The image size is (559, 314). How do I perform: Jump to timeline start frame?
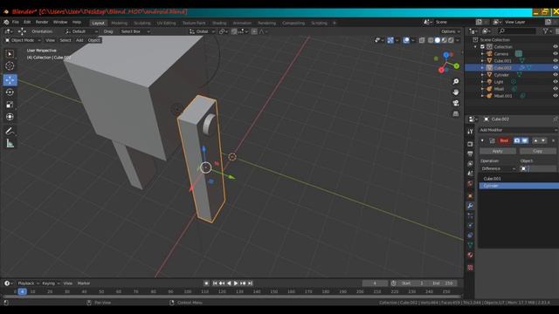pos(215,283)
